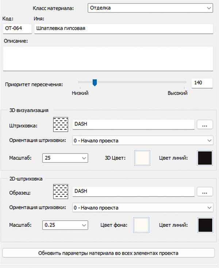Expand the Масштаб 25 dropdown
The width and height of the screenshot is (219, 268).
tap(65, 158)
